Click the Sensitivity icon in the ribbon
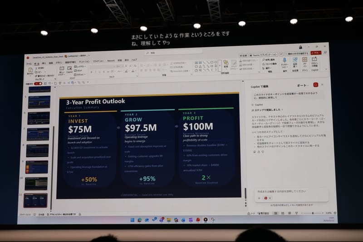The image size is (363, 242). (x=295, y=60)
